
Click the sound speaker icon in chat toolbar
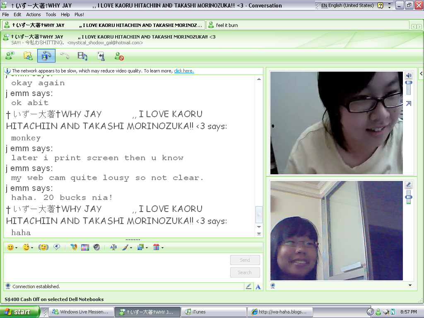tap(96, 247)
